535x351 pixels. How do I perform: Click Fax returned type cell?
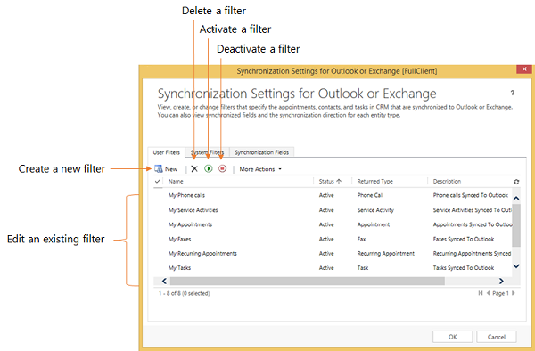tap(361, 240)
